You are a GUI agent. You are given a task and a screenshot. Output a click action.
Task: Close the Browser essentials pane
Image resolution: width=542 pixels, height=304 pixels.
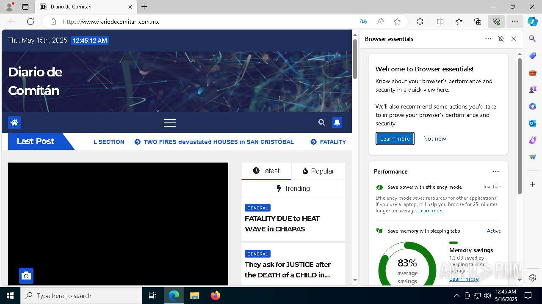pyautogui.click(x=514, y=39)
